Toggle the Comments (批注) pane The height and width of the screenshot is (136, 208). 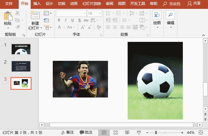pos(86,132)
